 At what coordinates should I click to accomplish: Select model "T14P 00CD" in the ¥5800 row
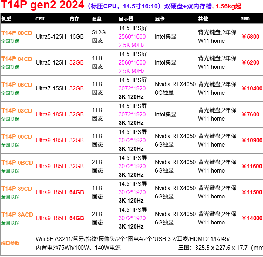tap(16, 33)
